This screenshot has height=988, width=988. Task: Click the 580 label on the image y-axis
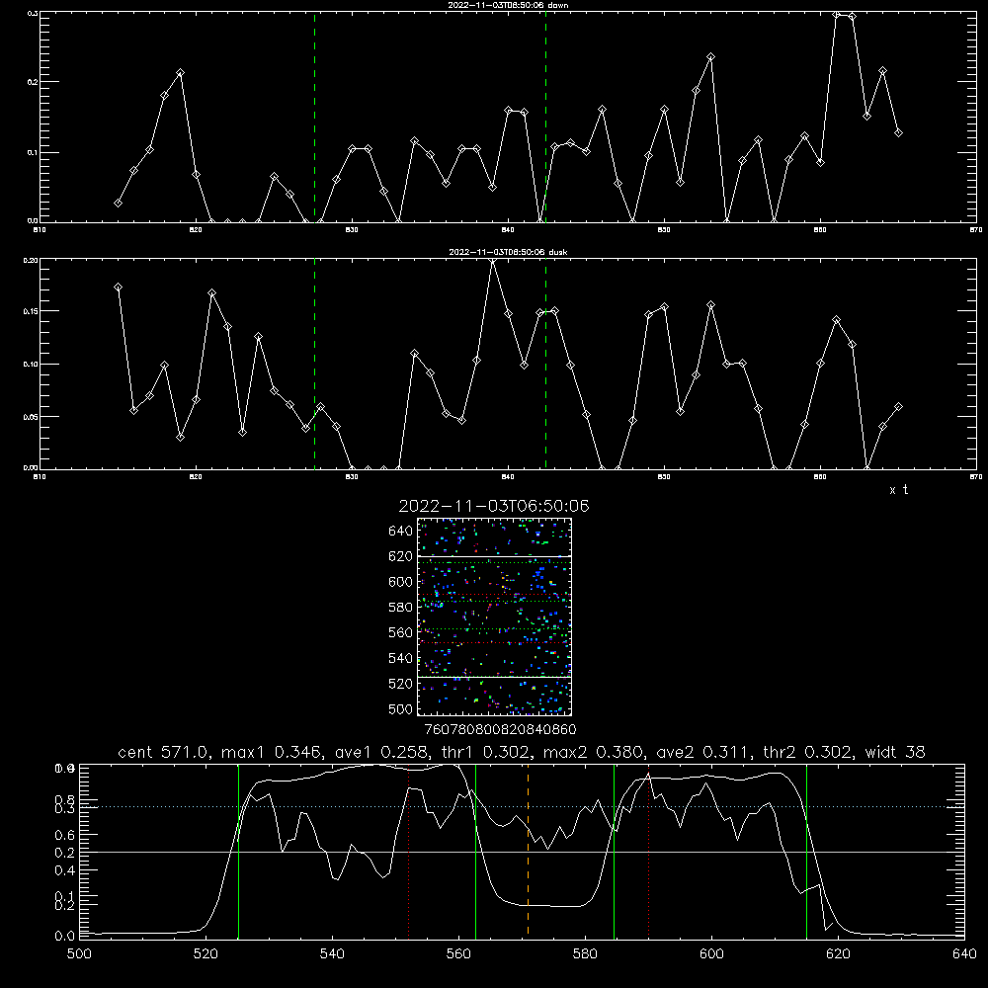[401, 608]
